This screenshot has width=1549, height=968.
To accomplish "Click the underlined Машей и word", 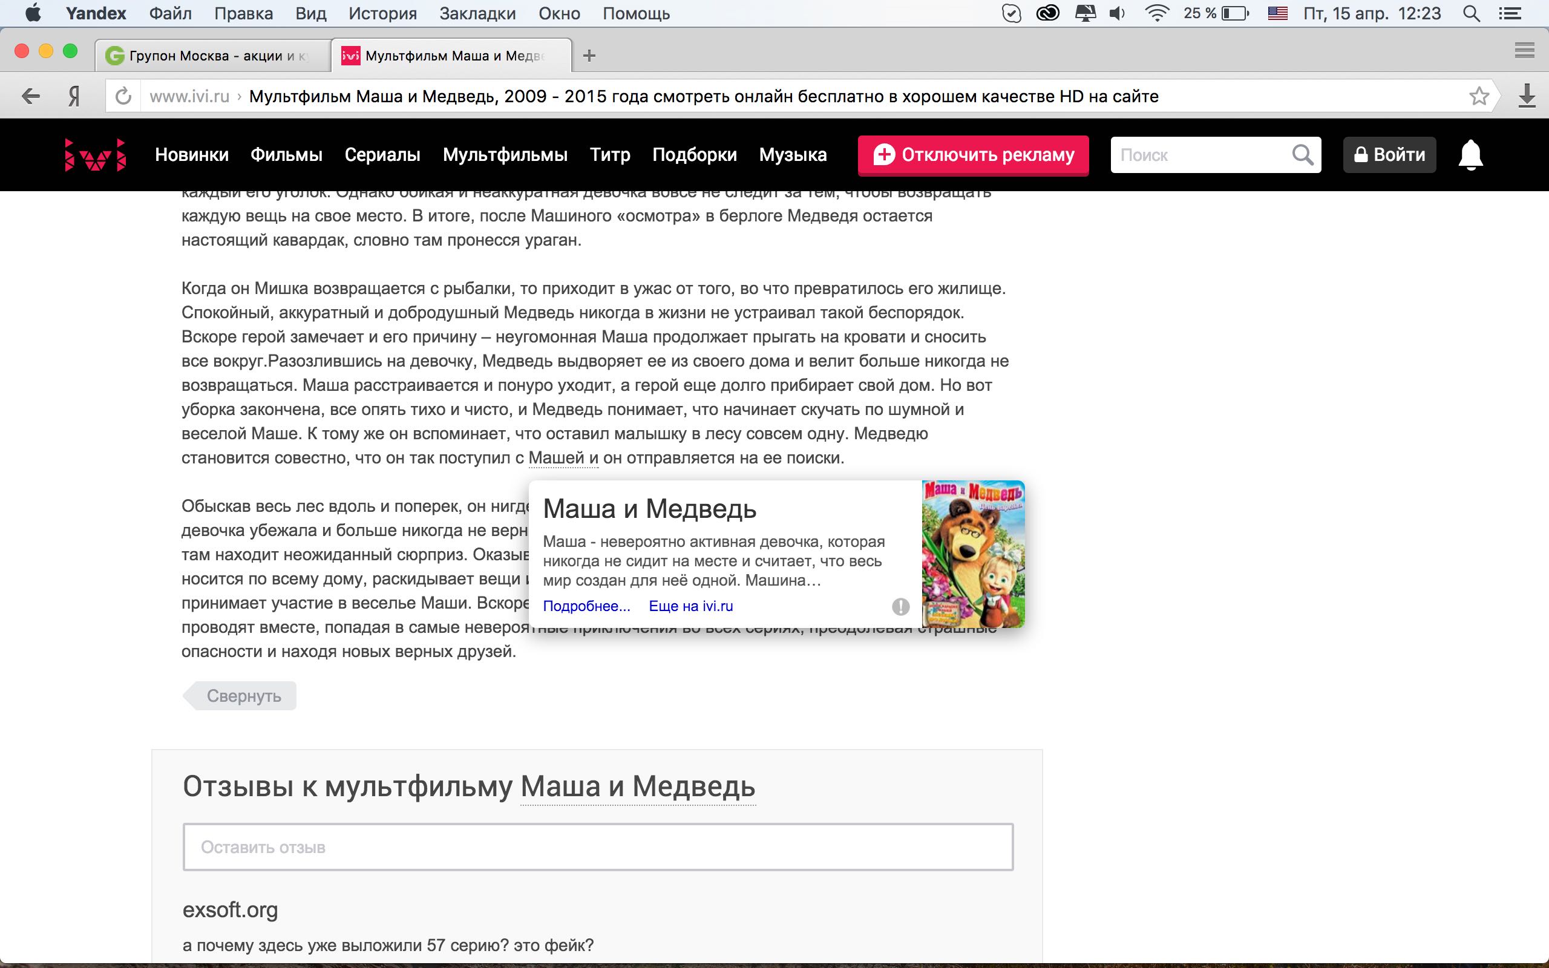I will pyautogui.click(x=563, y=458).
